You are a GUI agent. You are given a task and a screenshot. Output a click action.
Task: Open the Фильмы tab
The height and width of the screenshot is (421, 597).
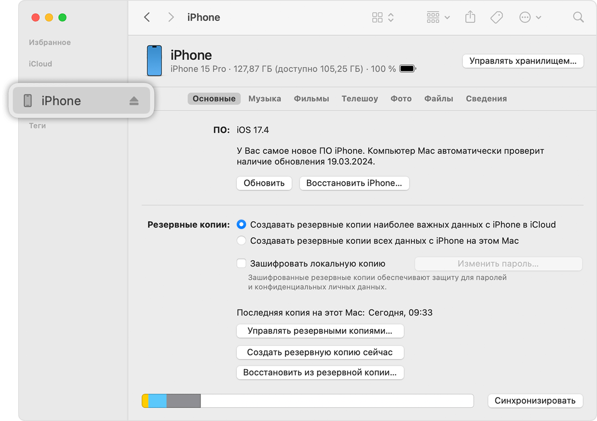(311, 98)
